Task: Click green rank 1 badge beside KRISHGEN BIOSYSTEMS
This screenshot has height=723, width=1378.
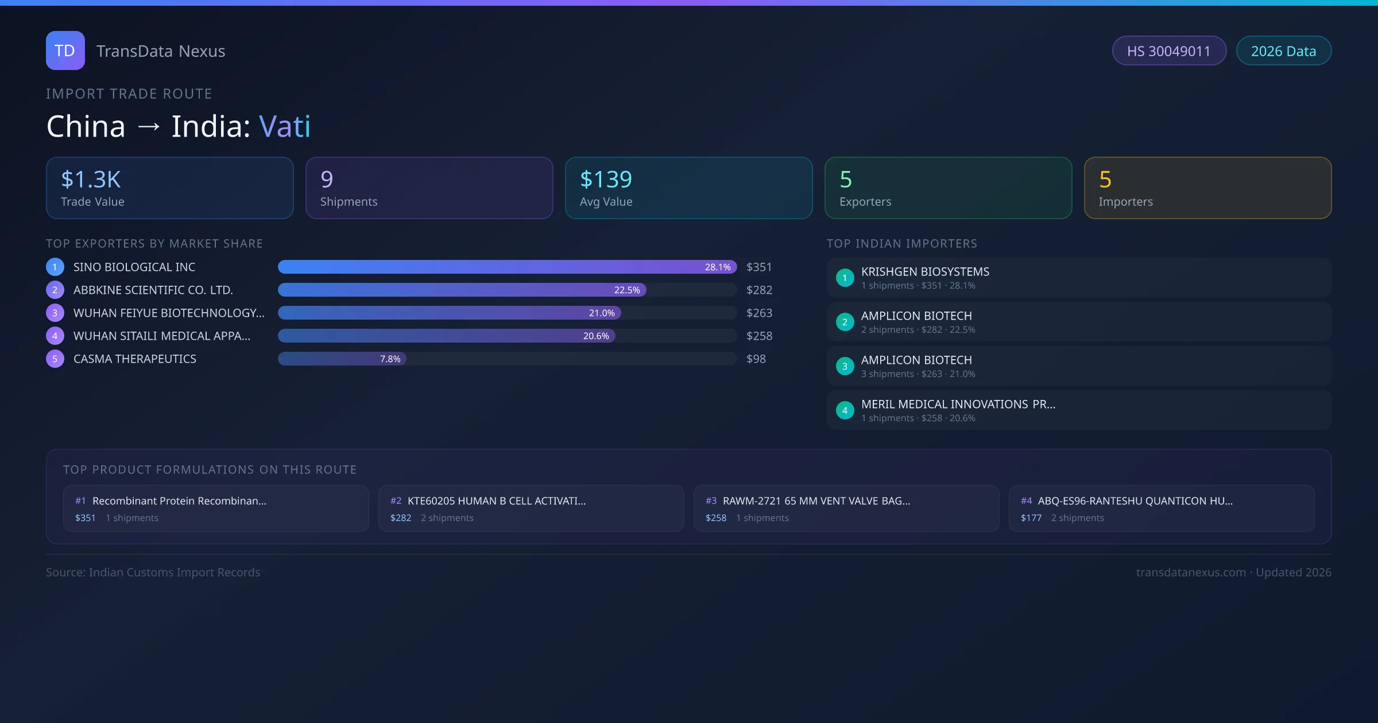Action: pyautogui.click(x=845, y=278)
